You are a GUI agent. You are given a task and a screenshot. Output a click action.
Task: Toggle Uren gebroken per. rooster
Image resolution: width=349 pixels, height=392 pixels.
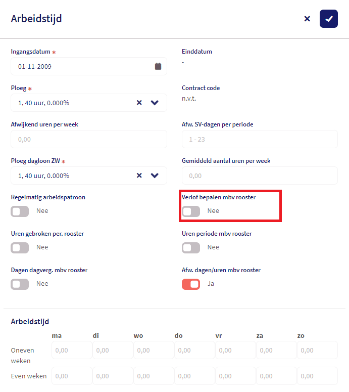pos(20,247)
